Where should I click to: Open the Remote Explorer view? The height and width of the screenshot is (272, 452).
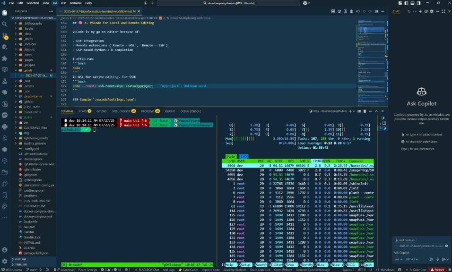[5, 70]
